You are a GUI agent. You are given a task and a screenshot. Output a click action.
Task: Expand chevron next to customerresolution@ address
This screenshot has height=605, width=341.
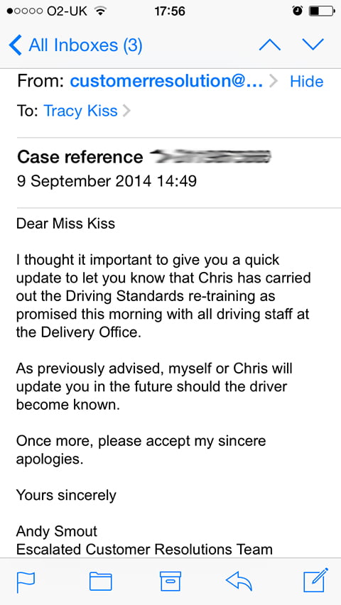click(274, 82)
